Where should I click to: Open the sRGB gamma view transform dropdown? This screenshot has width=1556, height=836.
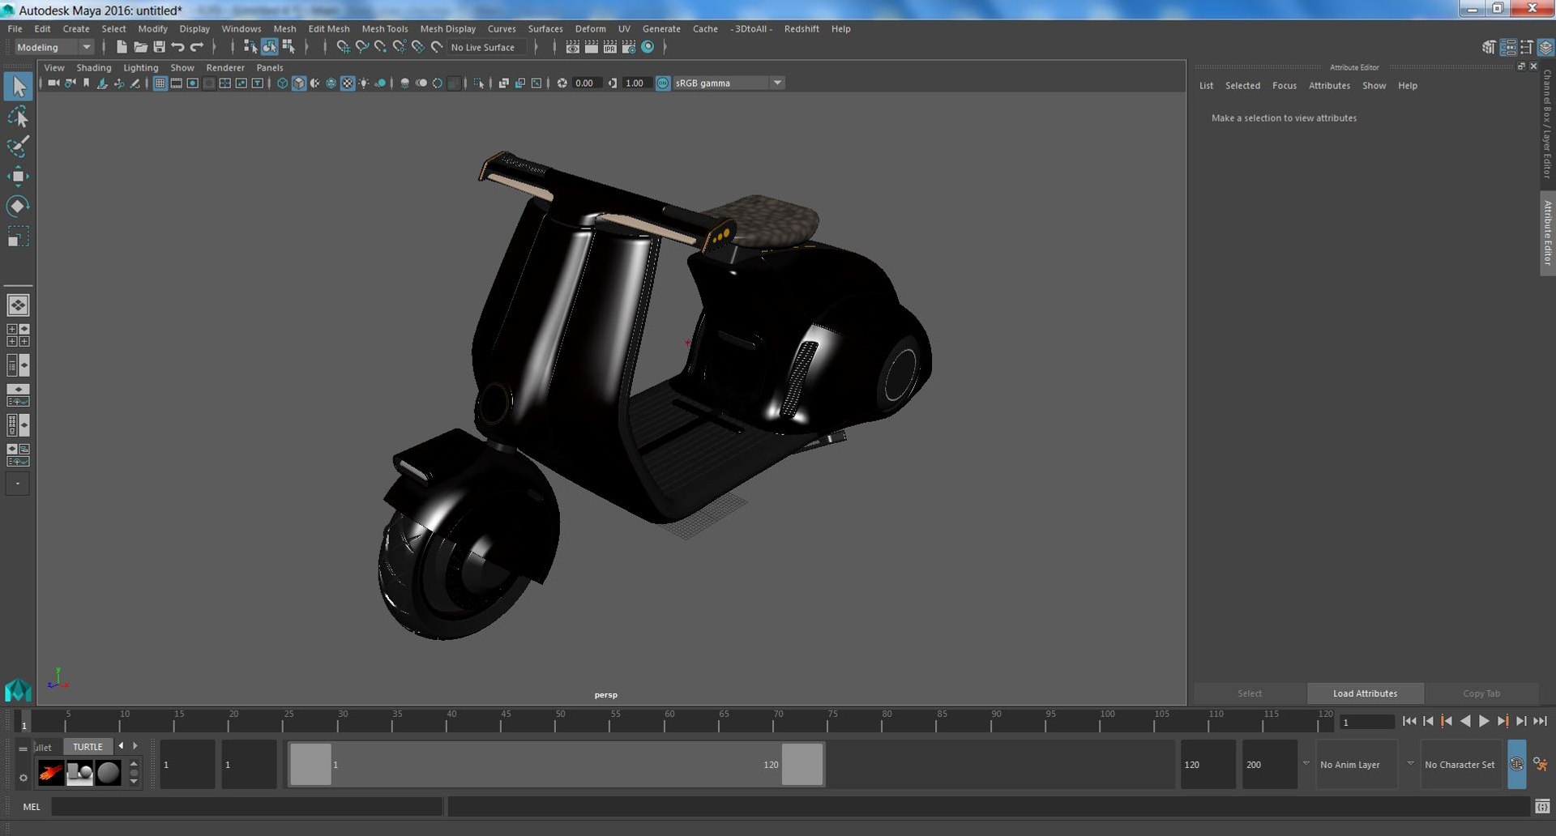tap(729, 83)
